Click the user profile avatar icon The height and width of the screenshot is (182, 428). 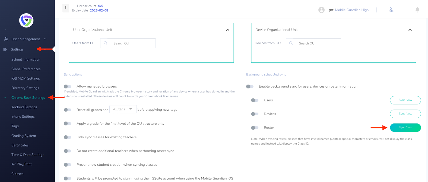(322, 10)
